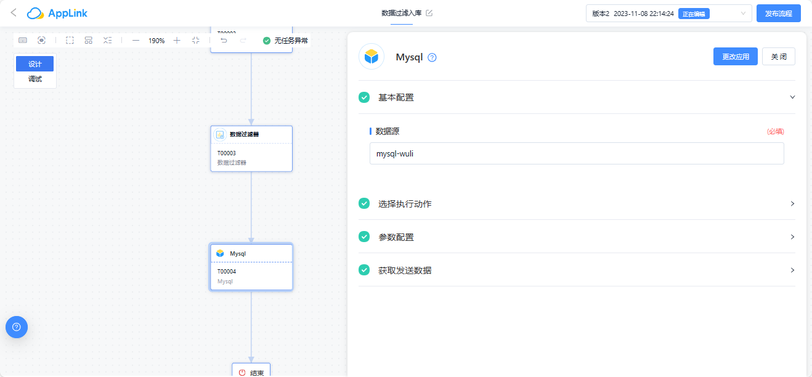Click the 参数配置 section title
The image size is (812, 377).
pyautogui.click(x=396, y=237)
